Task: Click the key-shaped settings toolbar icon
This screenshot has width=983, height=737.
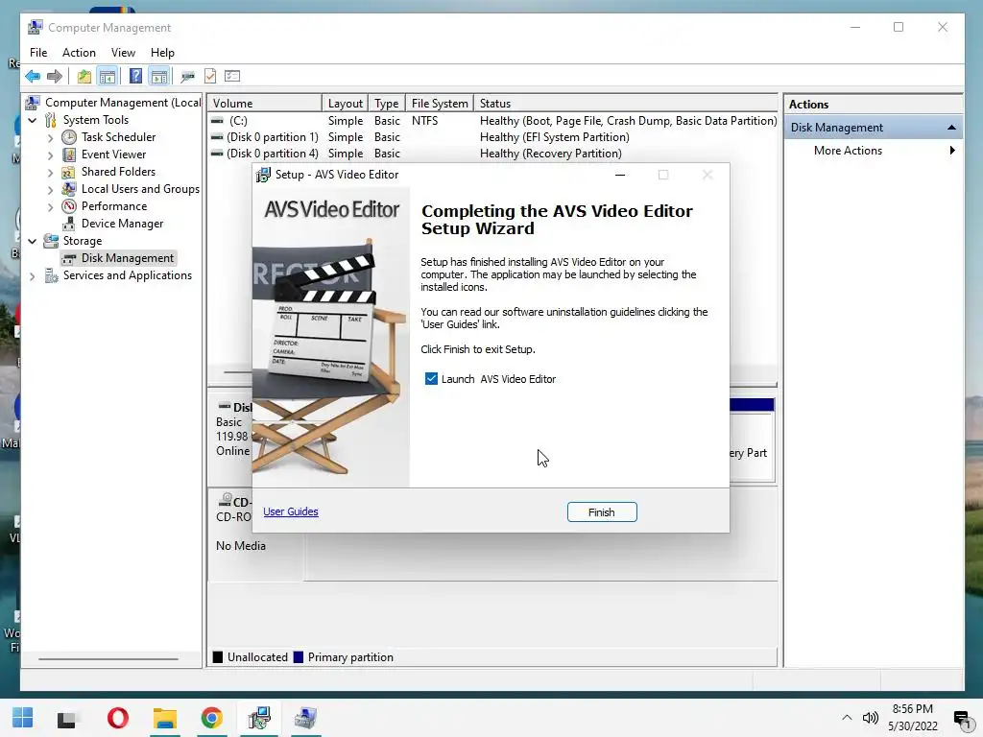Action: pyautogui.click(x=187, y=77)
